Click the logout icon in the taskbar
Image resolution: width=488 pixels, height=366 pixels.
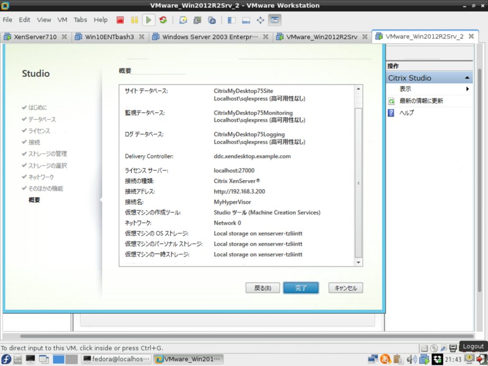click(482, 359)
